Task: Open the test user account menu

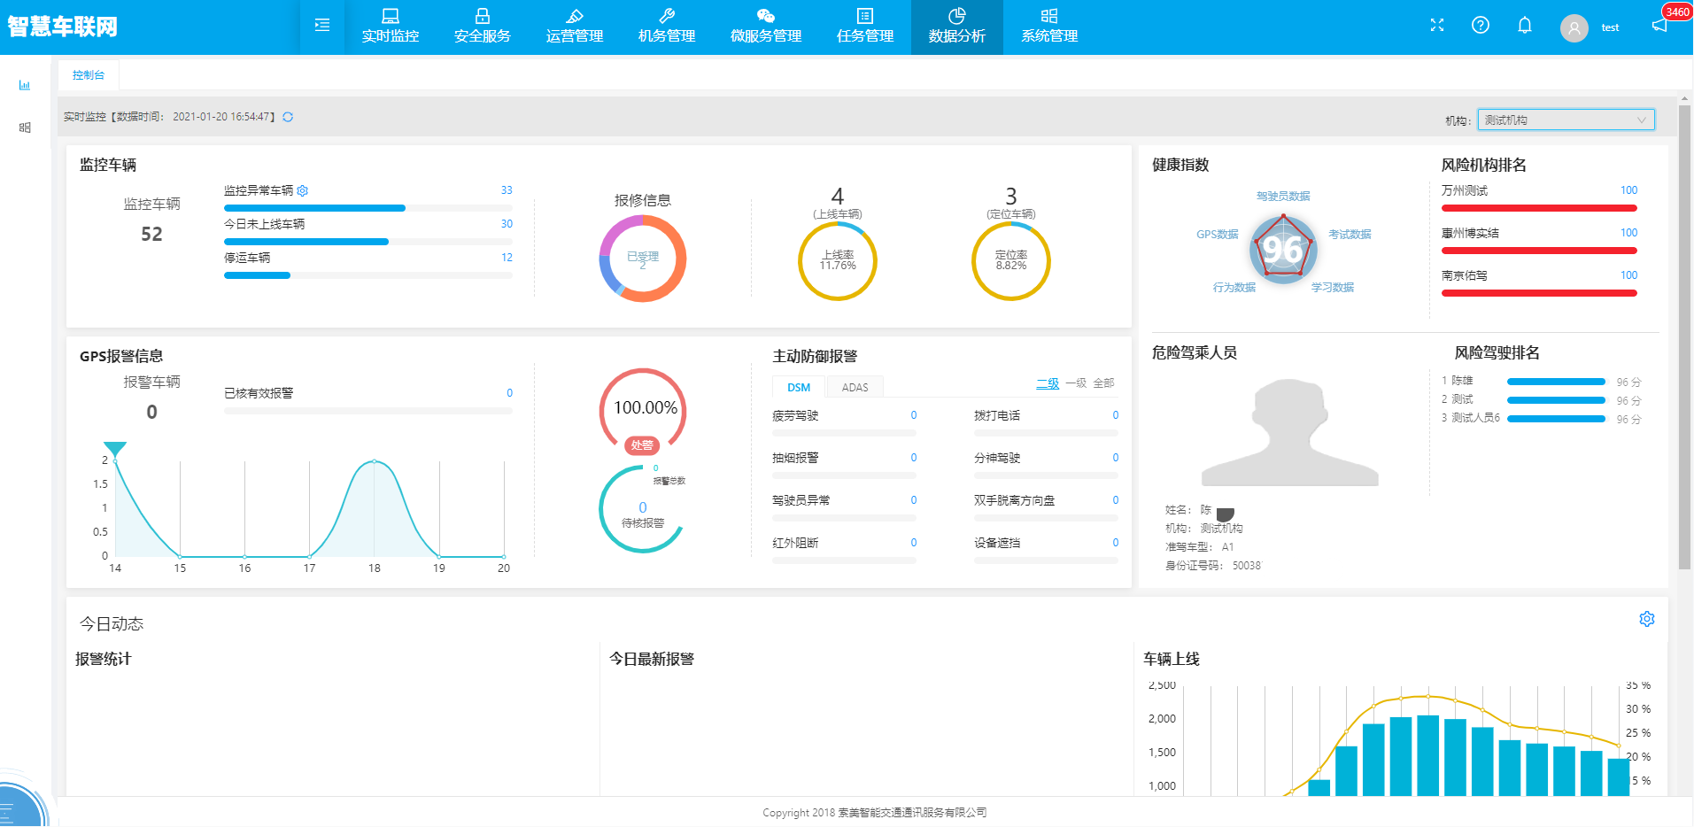Action: click(1591, 27)
